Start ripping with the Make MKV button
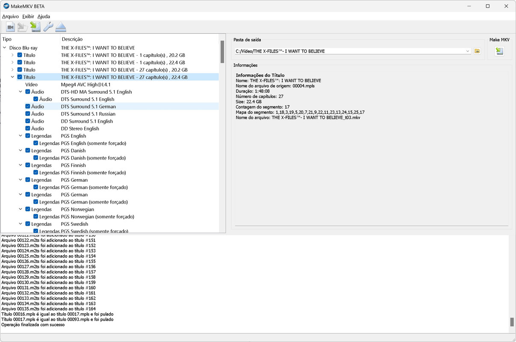The image size is (516, 342). [x=499, y=51]
